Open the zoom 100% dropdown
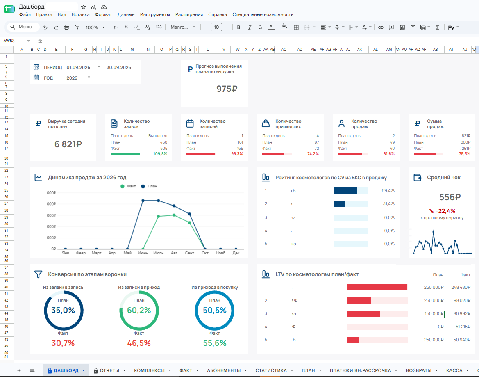479x377 pixels. click(95, 27)
